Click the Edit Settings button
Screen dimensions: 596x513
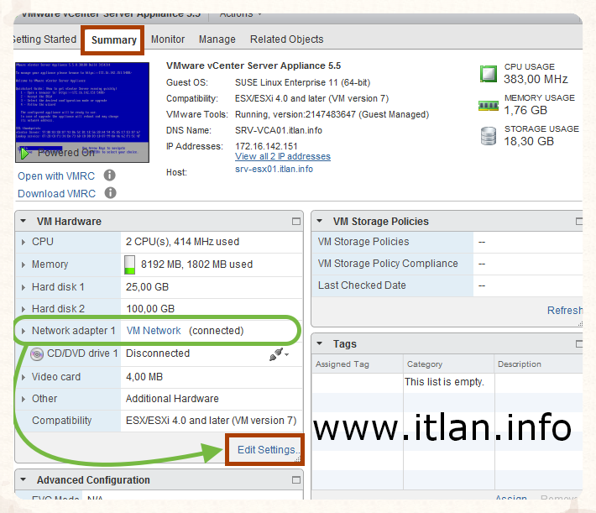coord(265,450)
